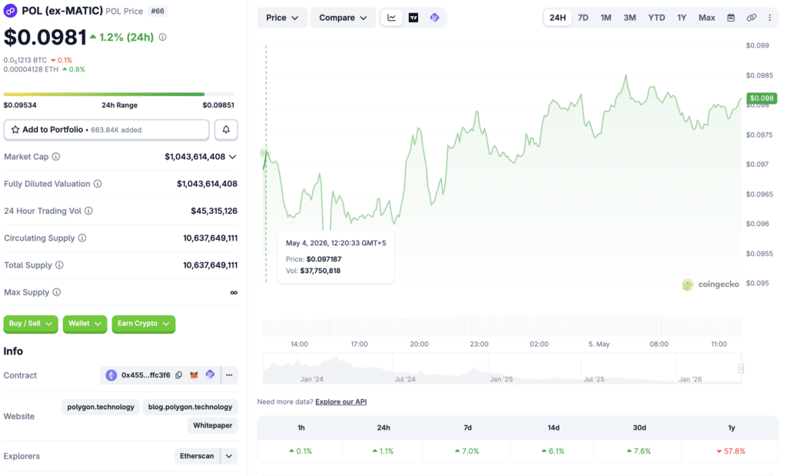Select the 1Y timeframe

[x=682, y=18]
